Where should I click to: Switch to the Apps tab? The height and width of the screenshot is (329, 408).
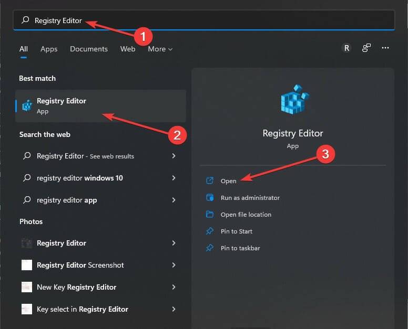pyautogui.click(x=49, y=49)
